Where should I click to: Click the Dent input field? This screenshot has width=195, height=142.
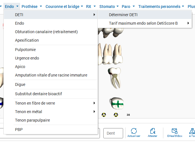(x=113, y=133)
